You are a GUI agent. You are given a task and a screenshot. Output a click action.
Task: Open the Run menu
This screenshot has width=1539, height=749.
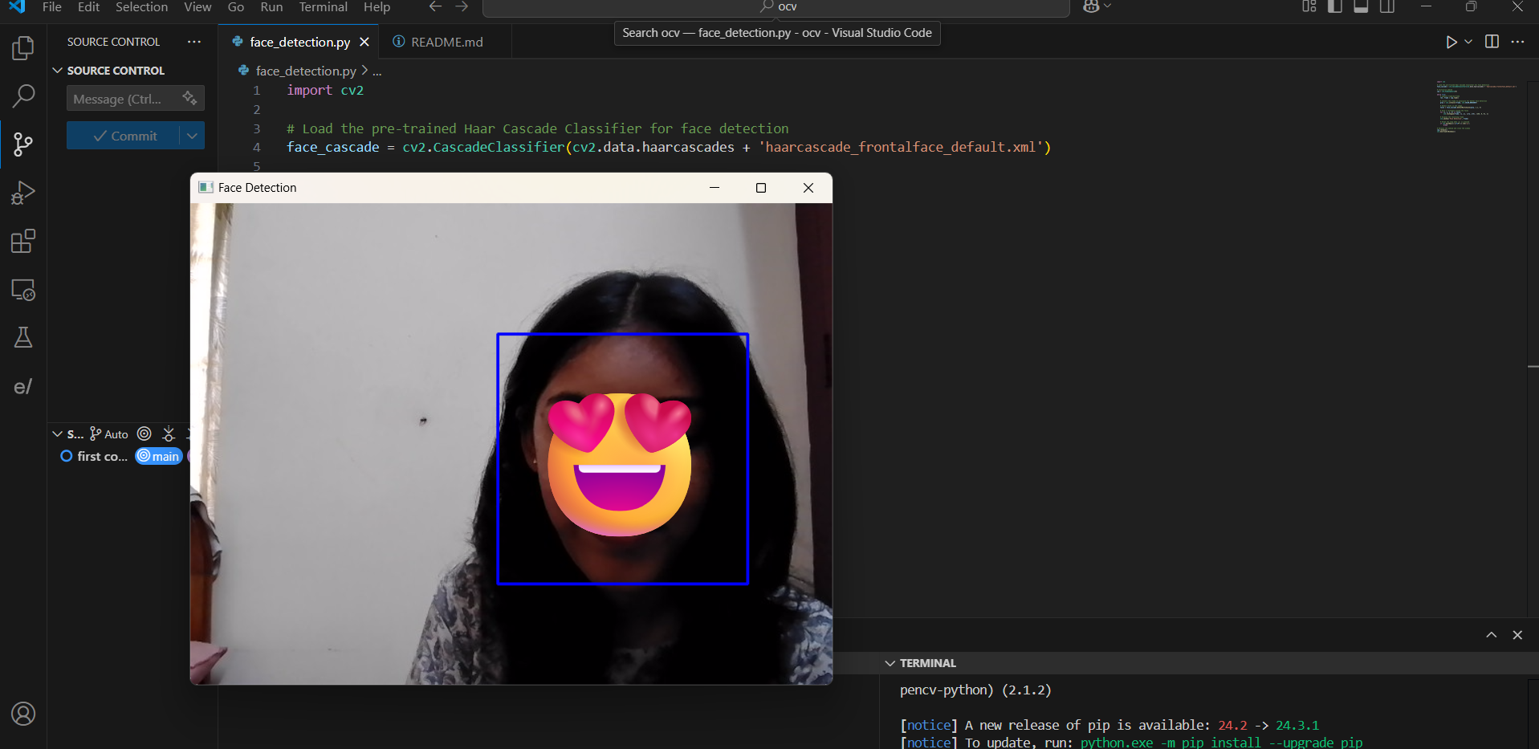[x=272, y=7]
